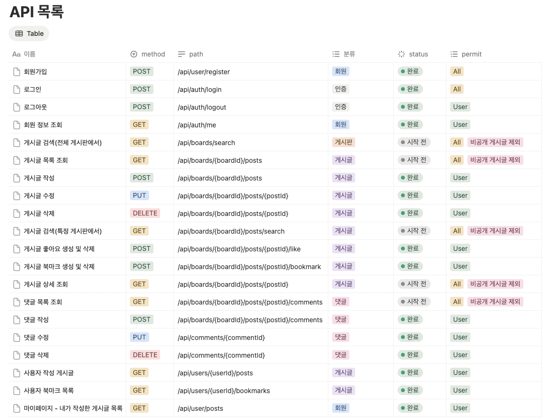Switch to the Table view tab

(29, 34)
